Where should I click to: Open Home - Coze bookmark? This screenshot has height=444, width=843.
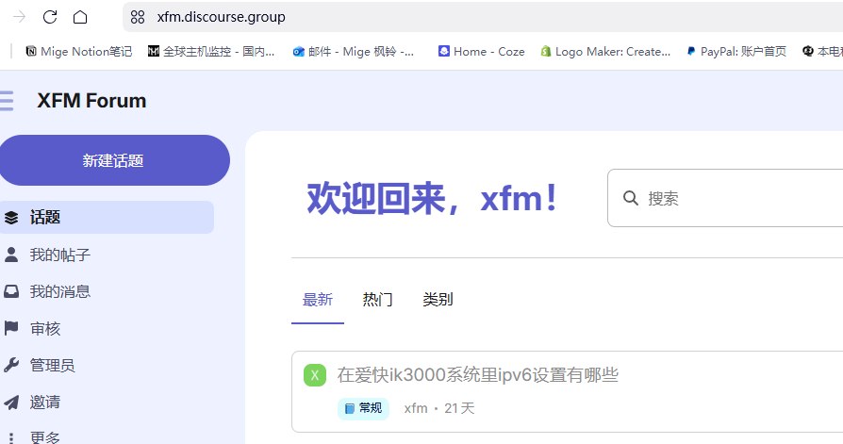[481, 52]
